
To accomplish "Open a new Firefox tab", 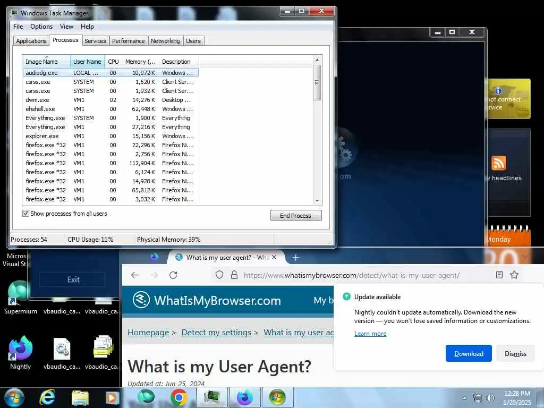I will [295, 258].
